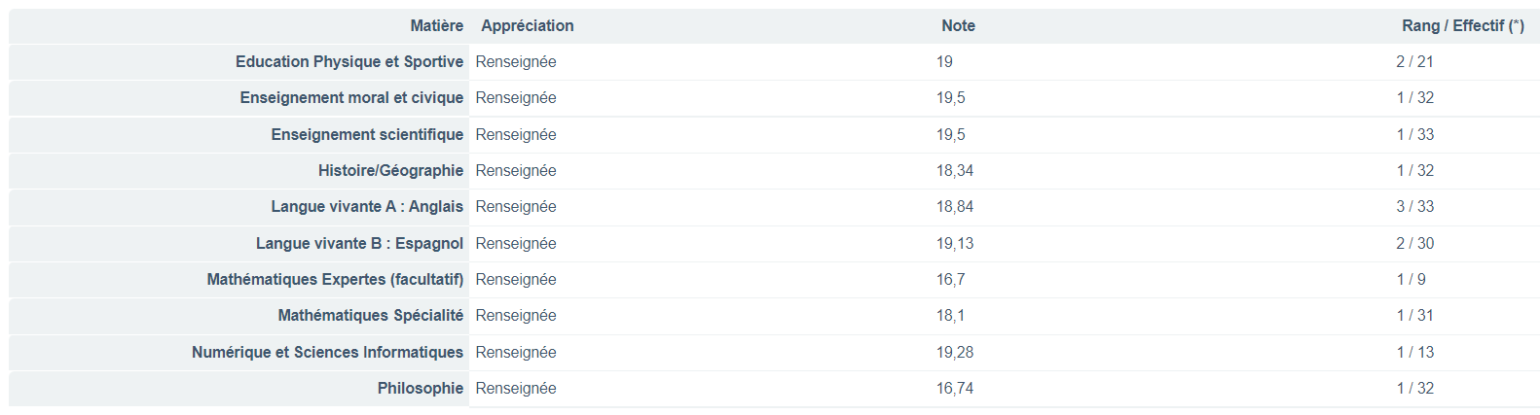Click the Langue vivante A : Anglais label

[367, 207]
